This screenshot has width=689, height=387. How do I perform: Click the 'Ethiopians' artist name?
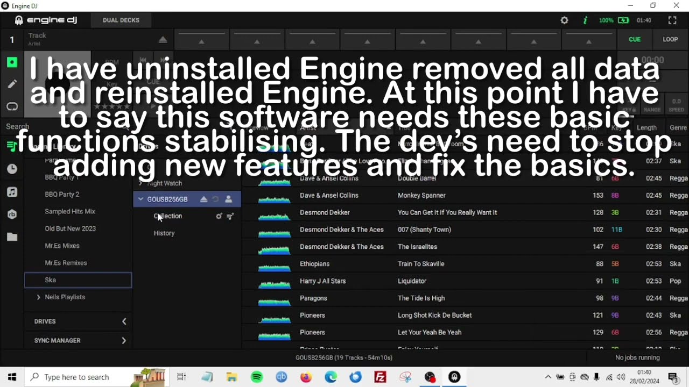tap(314, 264)
